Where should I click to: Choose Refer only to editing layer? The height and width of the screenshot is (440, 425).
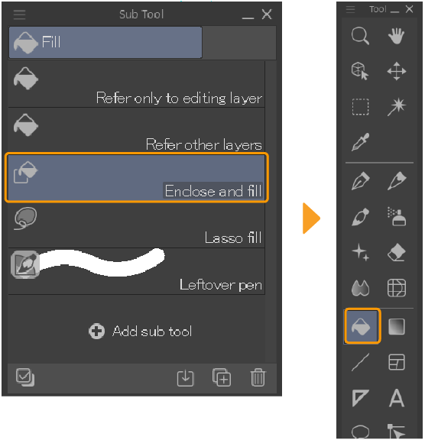(136, 84)
